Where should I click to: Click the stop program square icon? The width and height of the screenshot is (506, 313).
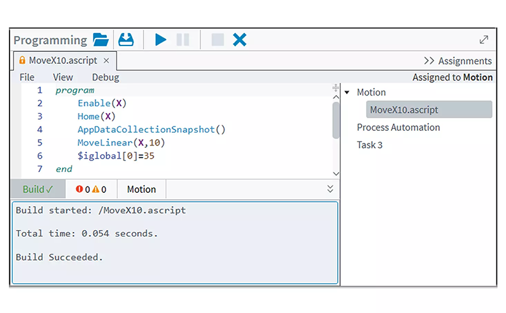point(218,40)
